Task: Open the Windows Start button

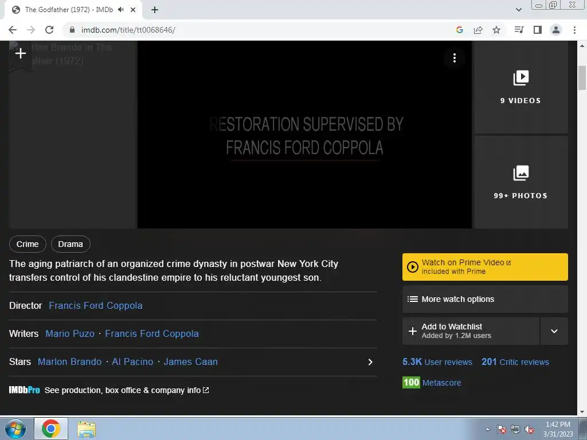Action: (15, 429)
